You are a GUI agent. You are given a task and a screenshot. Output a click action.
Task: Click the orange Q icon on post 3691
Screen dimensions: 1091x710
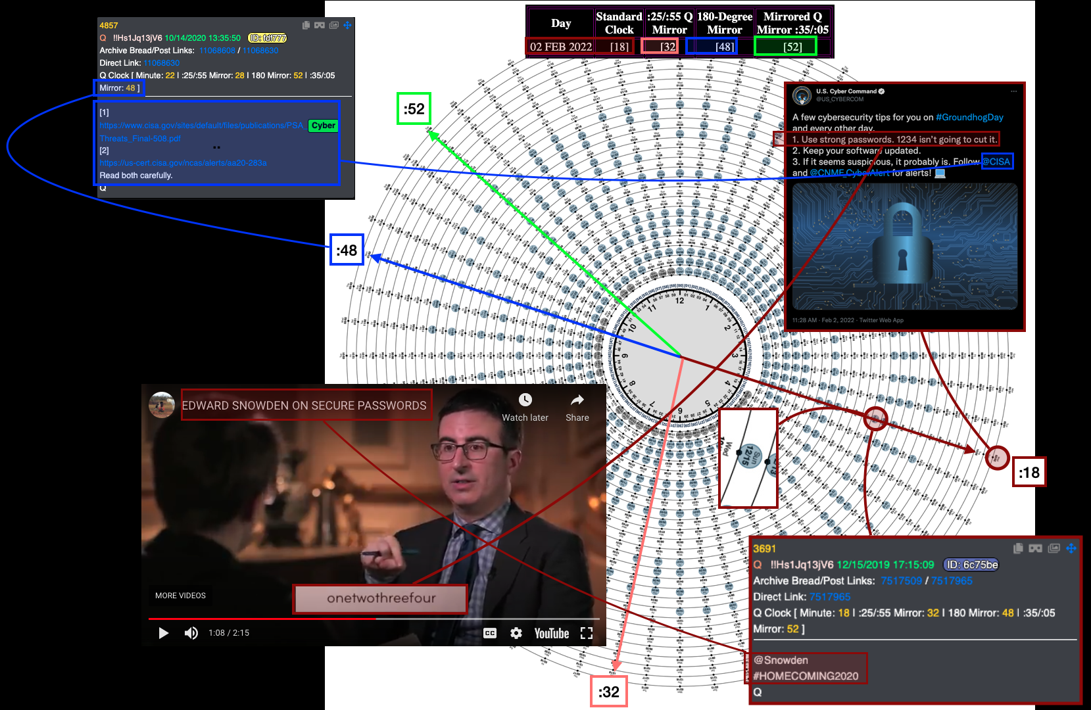[x=758, y=565]
